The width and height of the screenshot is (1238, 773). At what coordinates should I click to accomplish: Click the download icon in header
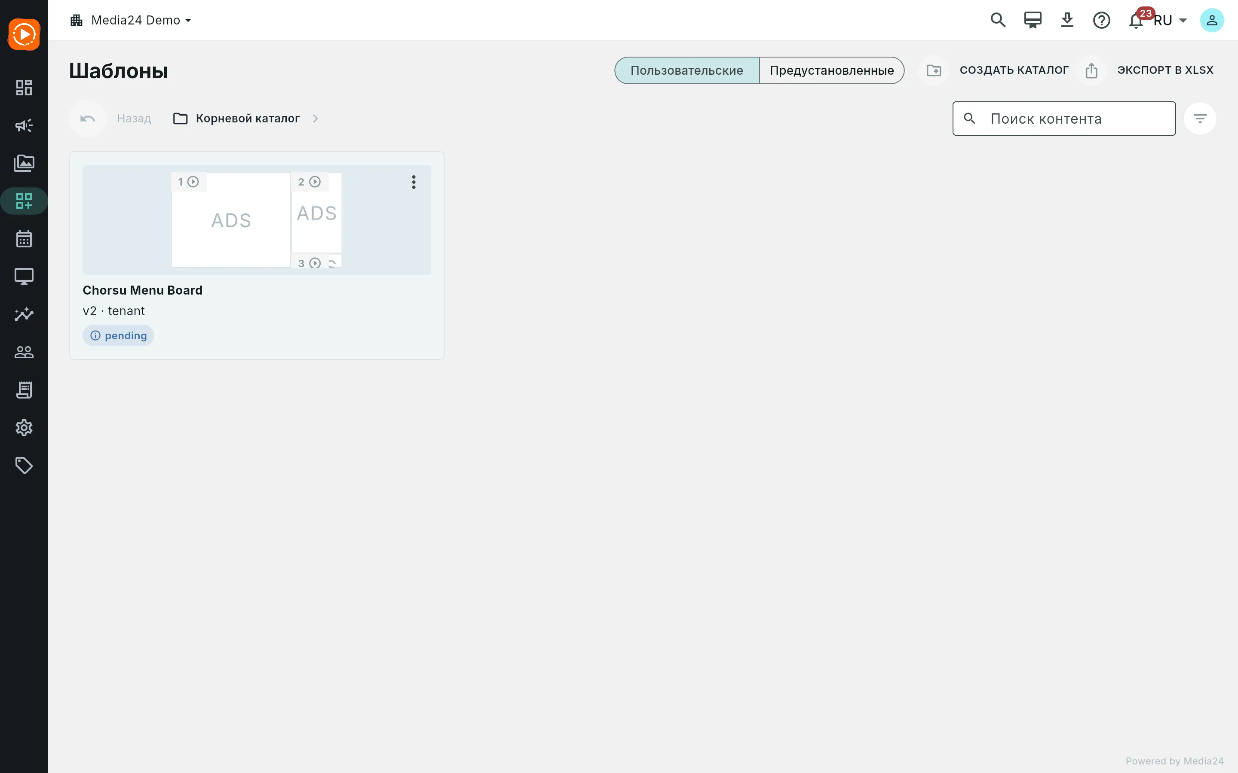(1067, 21)
